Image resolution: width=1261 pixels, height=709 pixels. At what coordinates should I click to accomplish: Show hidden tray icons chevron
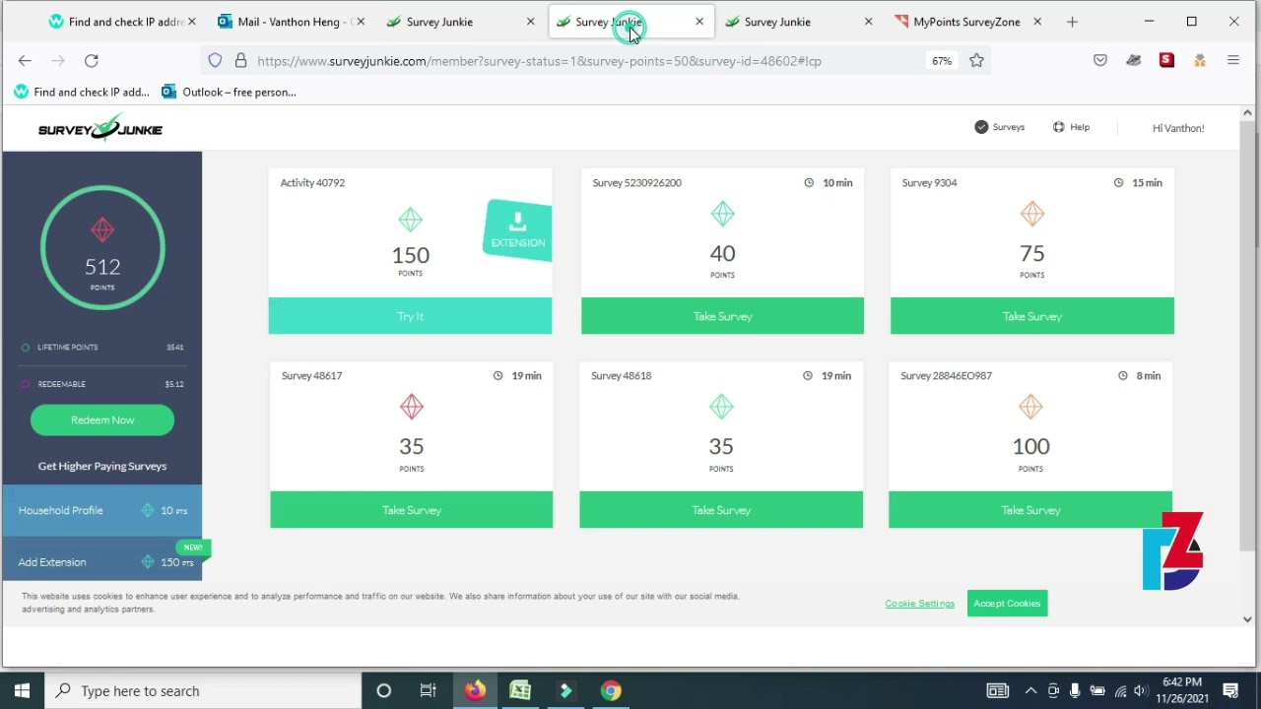point(1030,690)
